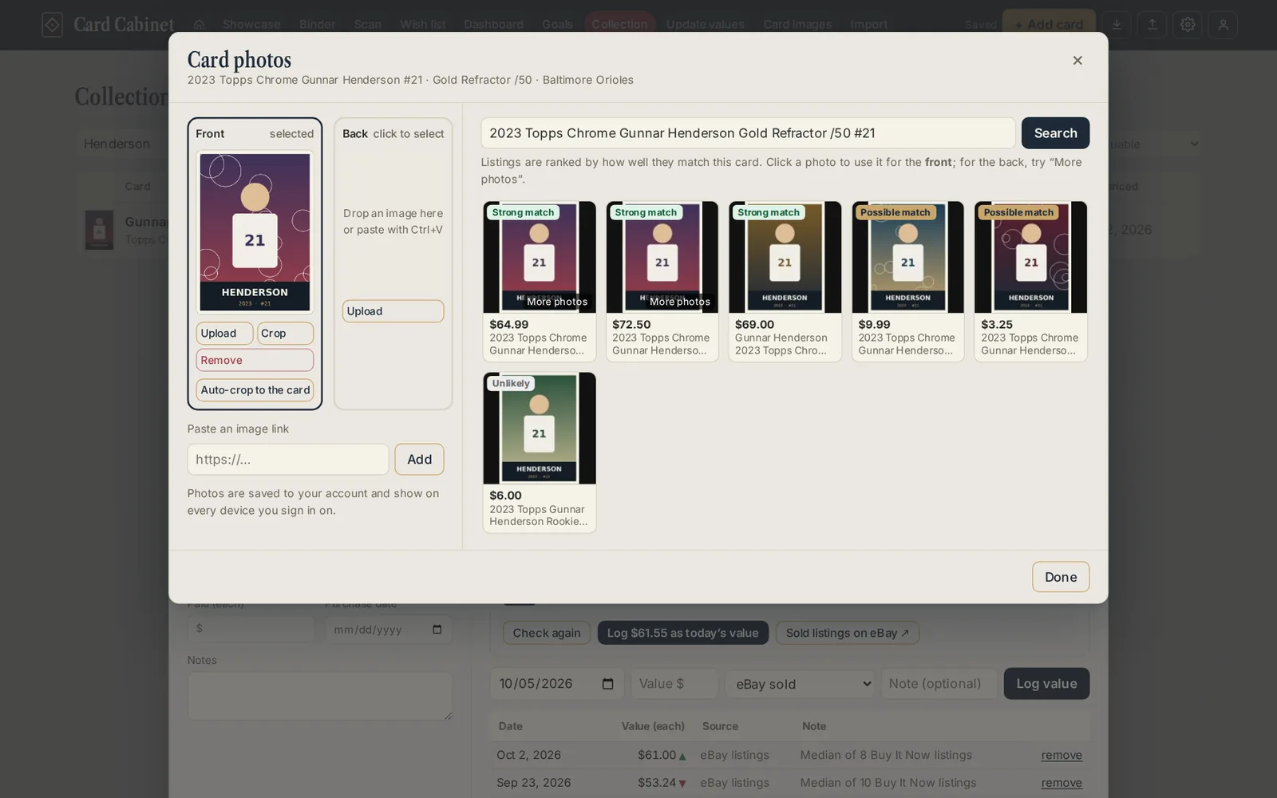Click Check again button
Screen dimensions: 1277x798
click(x=547, y=633)
